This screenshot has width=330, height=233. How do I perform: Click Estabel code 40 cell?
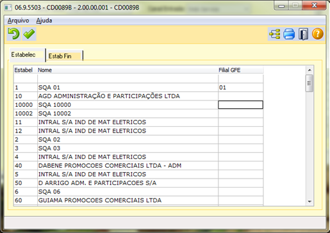click(26, 166)
